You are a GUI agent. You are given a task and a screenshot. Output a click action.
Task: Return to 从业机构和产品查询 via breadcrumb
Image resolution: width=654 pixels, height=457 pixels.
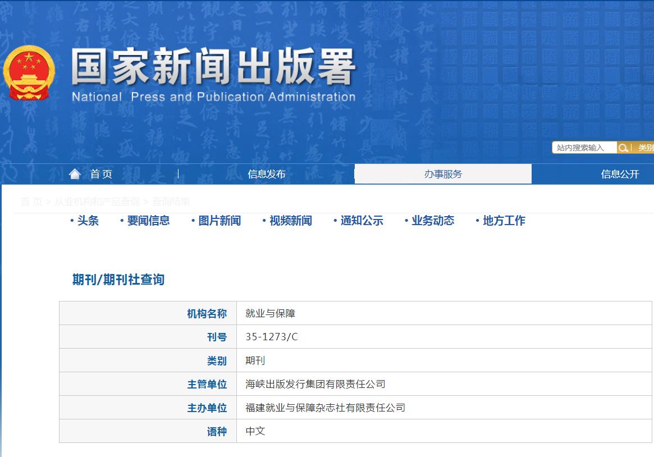[x=104, y=200]
